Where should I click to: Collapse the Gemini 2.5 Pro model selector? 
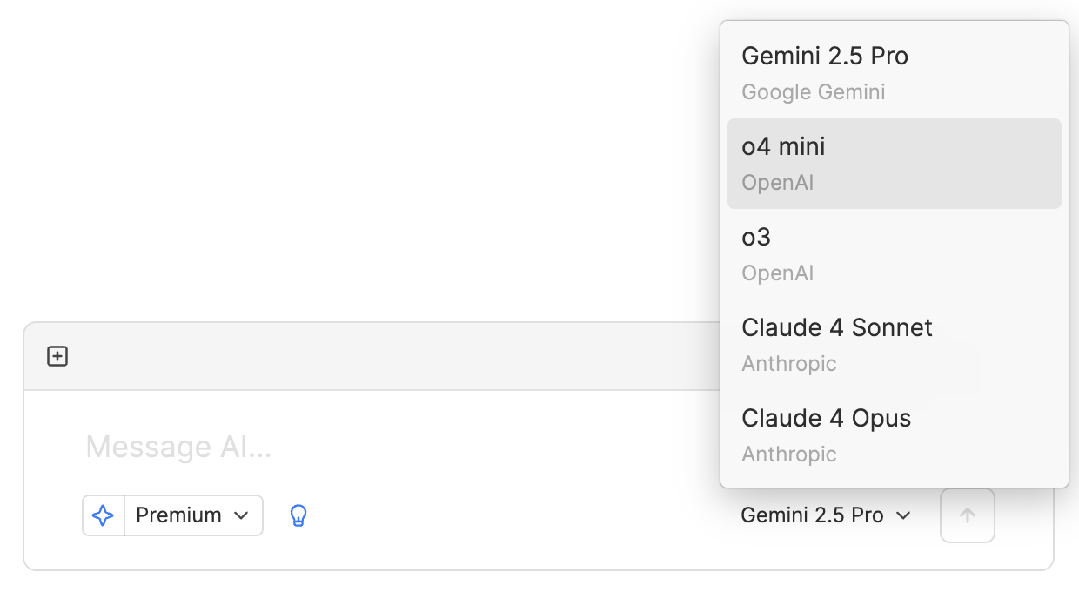tap(826, 515)
